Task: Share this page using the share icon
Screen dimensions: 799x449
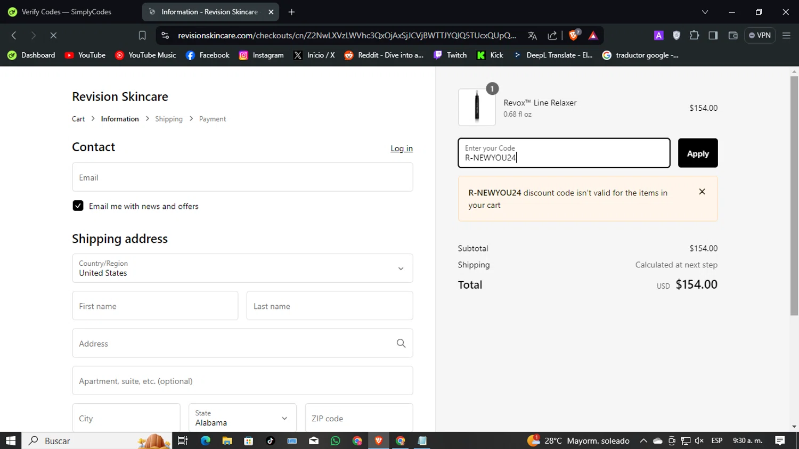Action: 552,36
